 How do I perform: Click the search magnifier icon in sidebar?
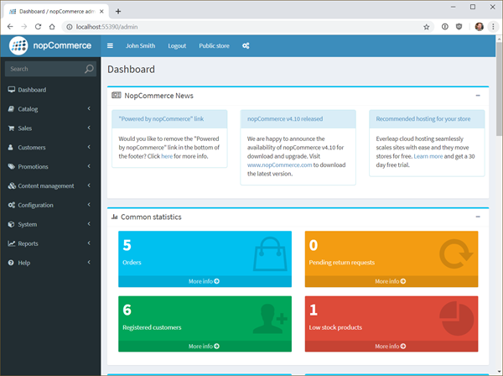tap(90, 69)
